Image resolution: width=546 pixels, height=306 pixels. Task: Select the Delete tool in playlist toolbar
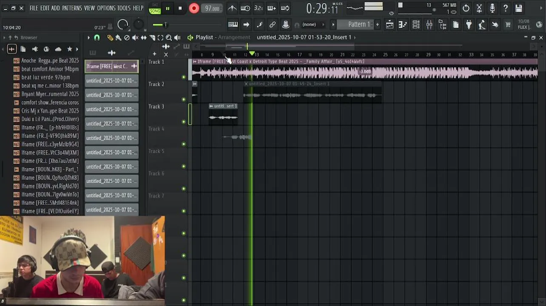click(127, 37)
